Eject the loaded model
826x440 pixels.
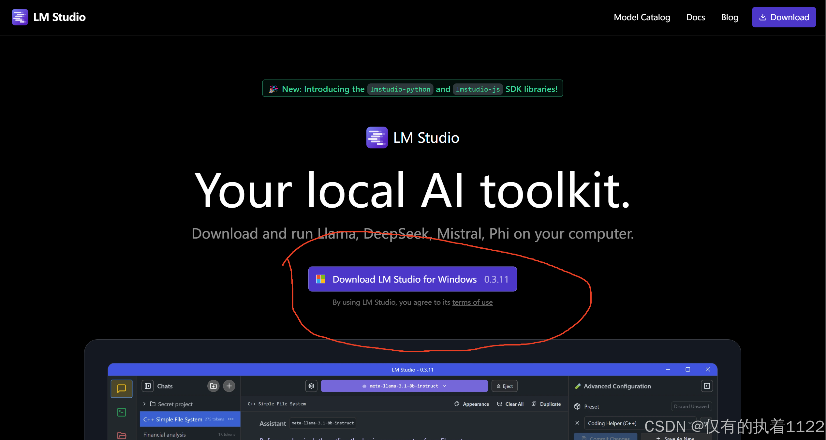point(504,386)
